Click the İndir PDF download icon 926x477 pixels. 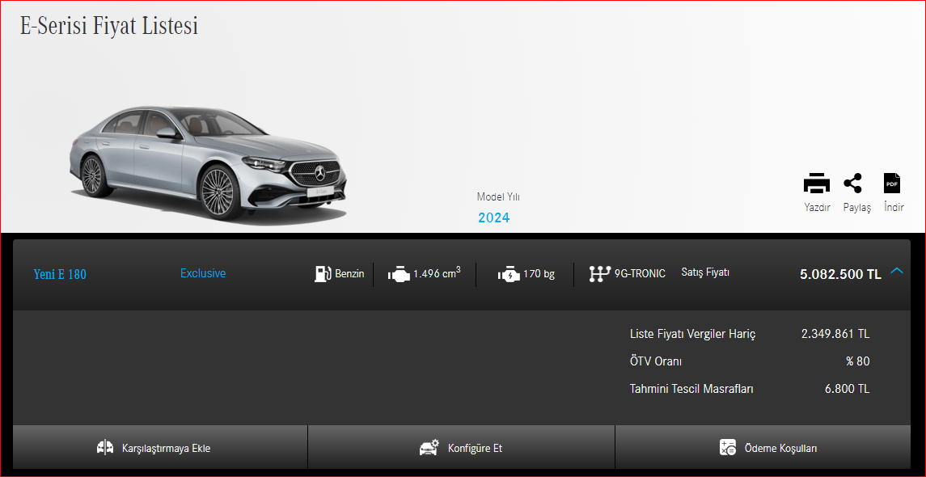(x=892, y=184)
